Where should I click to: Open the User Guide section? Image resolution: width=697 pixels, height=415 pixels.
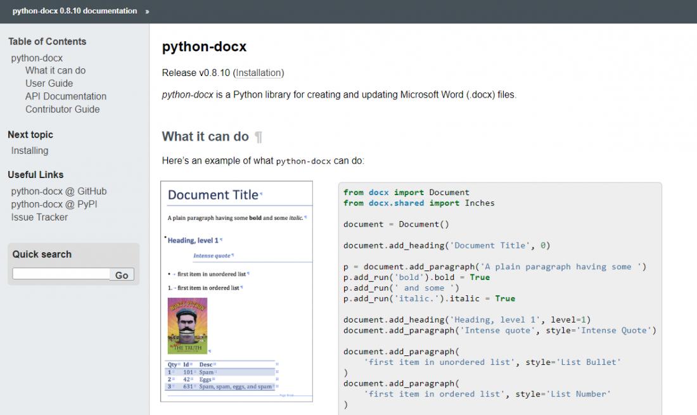[x=49, y=83]
